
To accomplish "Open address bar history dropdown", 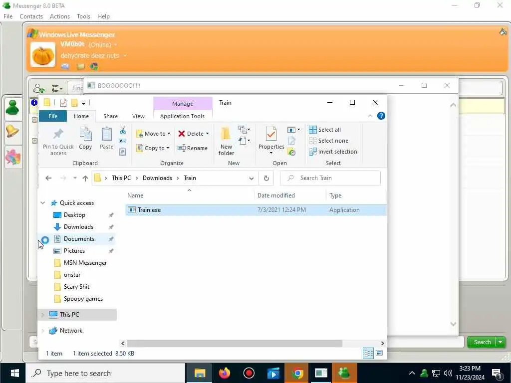I will [252, 178].
